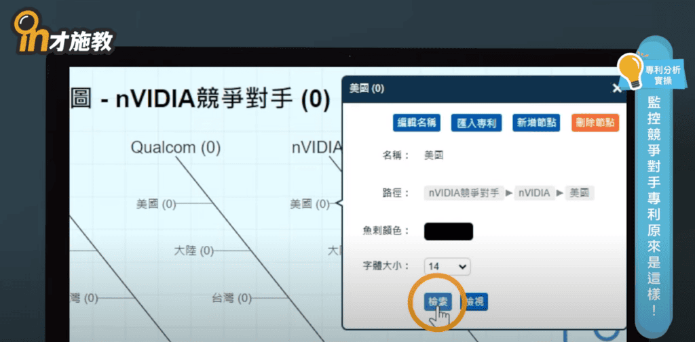Add a node with 新增節點
Viewport: 695px width, 342px height.
(x=536, y=123)
